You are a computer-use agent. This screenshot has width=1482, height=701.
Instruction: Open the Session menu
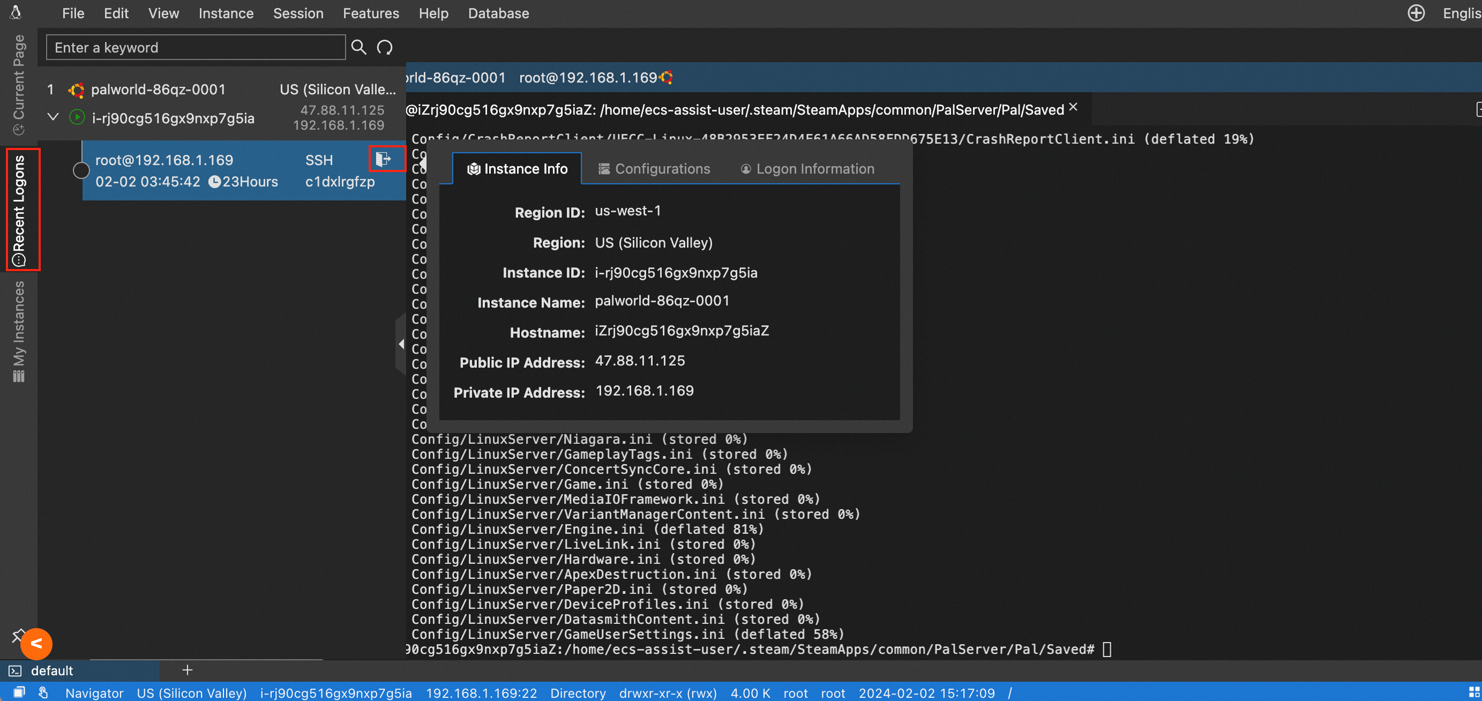point(298,13)
